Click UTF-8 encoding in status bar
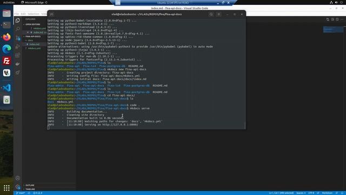346x195 pixels. click(311, 193)
